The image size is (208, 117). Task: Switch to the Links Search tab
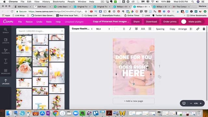click(x=62, y=6)
